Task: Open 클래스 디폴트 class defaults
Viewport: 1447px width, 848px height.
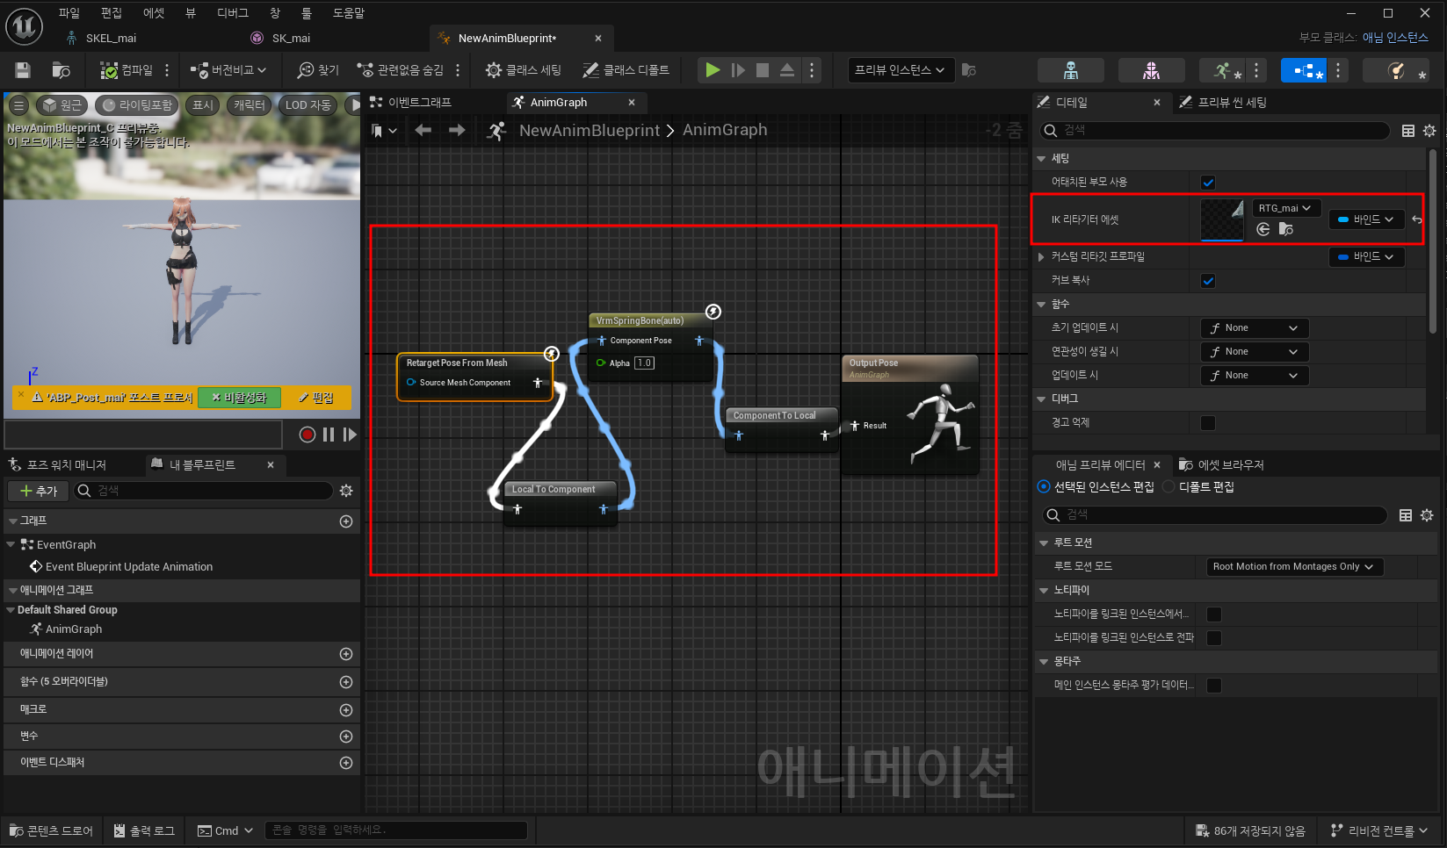Action: click(626, 70)
